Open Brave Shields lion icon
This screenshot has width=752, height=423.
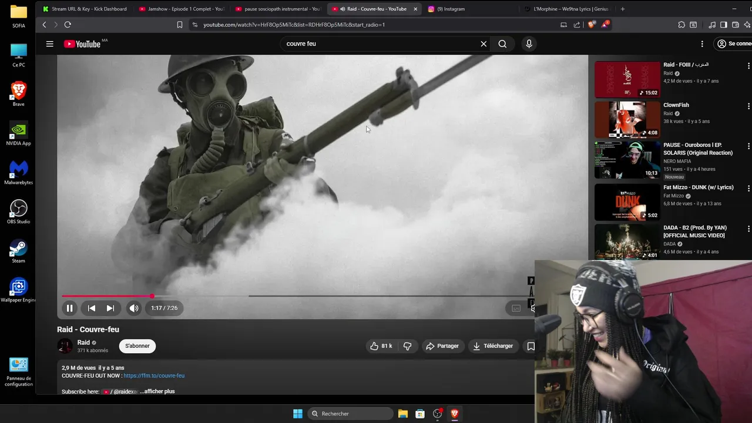(592, 25)
